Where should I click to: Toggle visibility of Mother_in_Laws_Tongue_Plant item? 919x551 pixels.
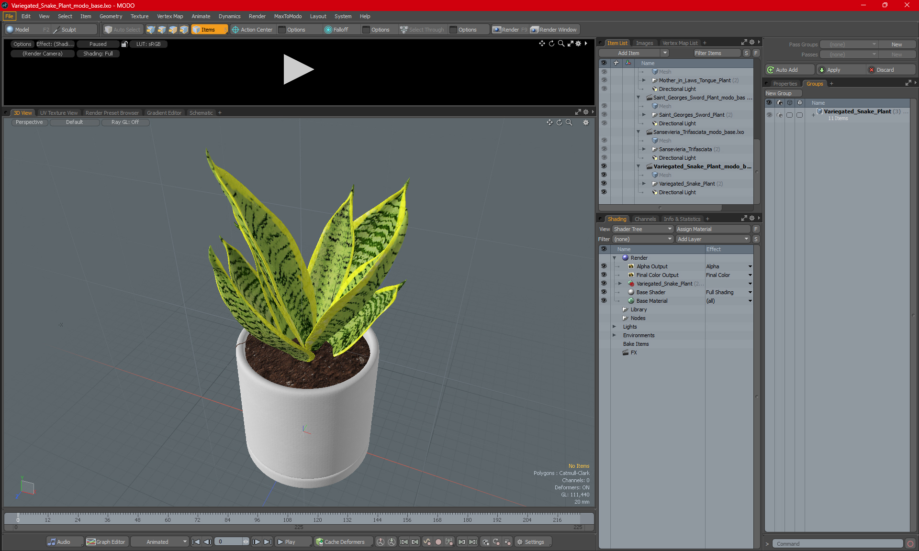tap(604, 80)
